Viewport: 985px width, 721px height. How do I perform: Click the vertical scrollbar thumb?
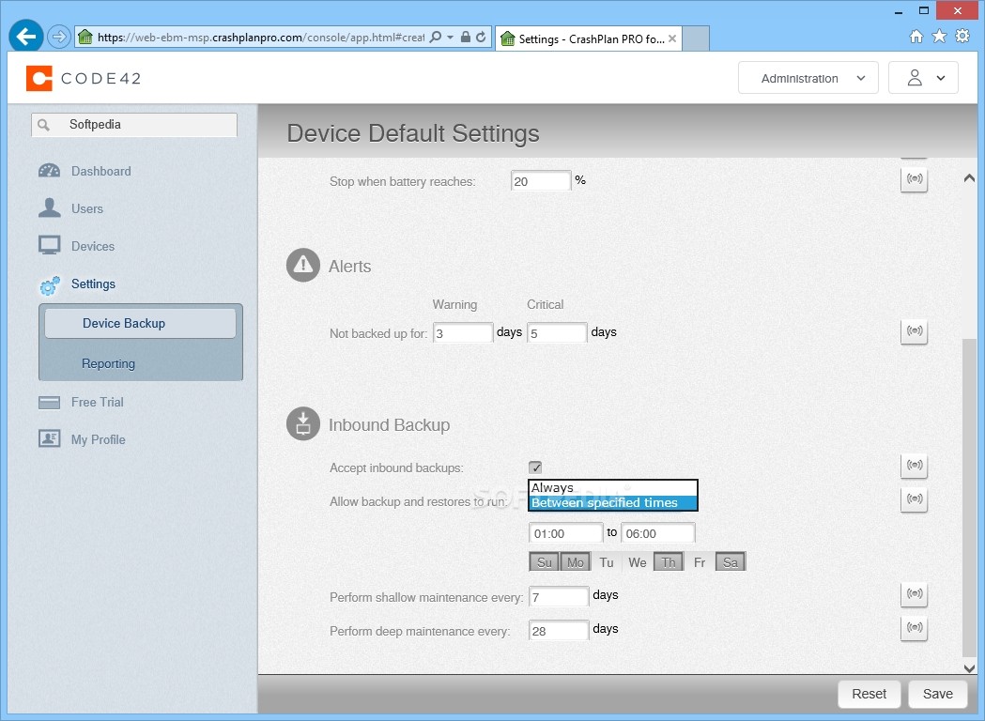point(969,497)
